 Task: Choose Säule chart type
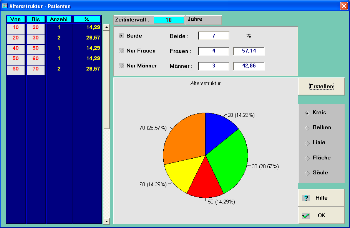[x=307, y=173]
